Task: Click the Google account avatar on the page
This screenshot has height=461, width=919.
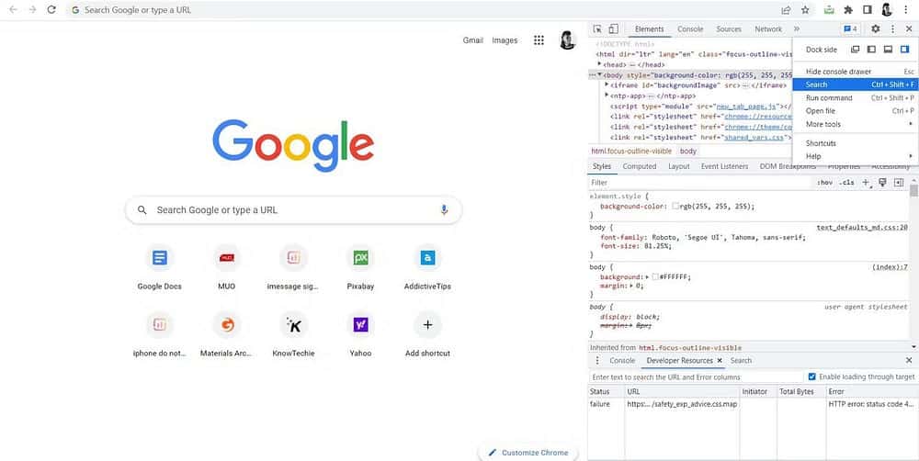Action: pyautogui.click(x=567, y=39)
